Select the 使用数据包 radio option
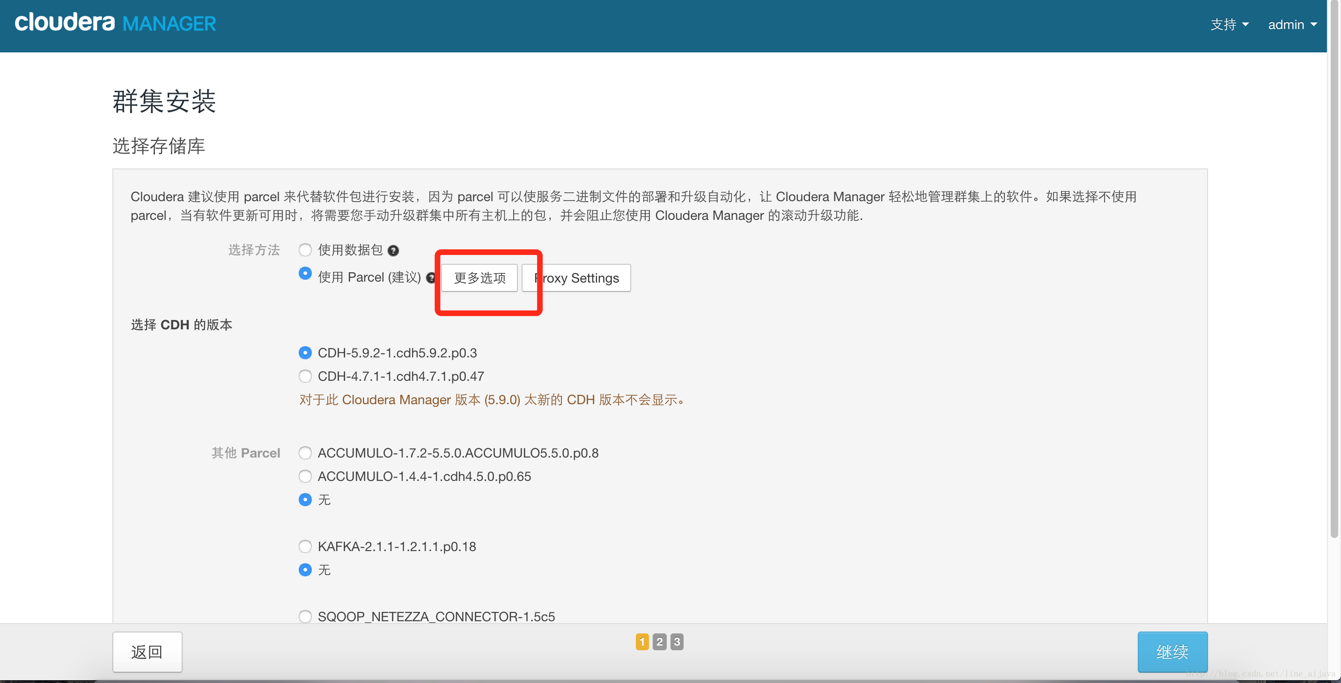Viewport: 1341px width, 683px height. [305, 250]
